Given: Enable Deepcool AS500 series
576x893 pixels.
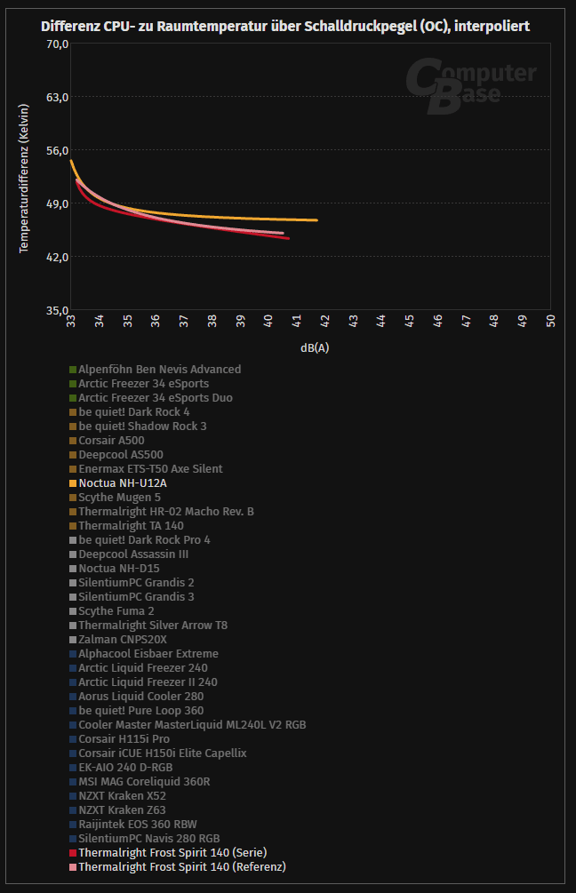Looking at the screenshot, I should click(x=116, y=454).
